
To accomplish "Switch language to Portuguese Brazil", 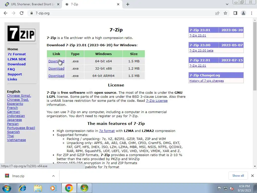I will pyautogui.click(x=21, y=128).
